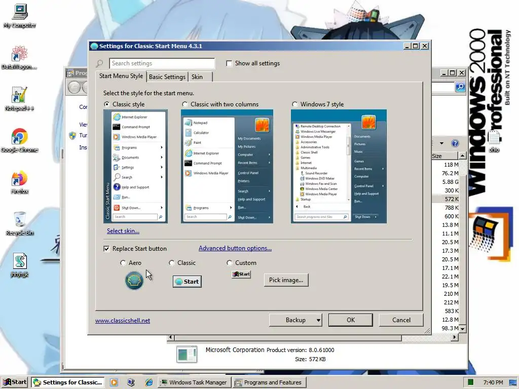
Task: Switch to Windows Task Manager taskbar button
Action: point(194,382)
